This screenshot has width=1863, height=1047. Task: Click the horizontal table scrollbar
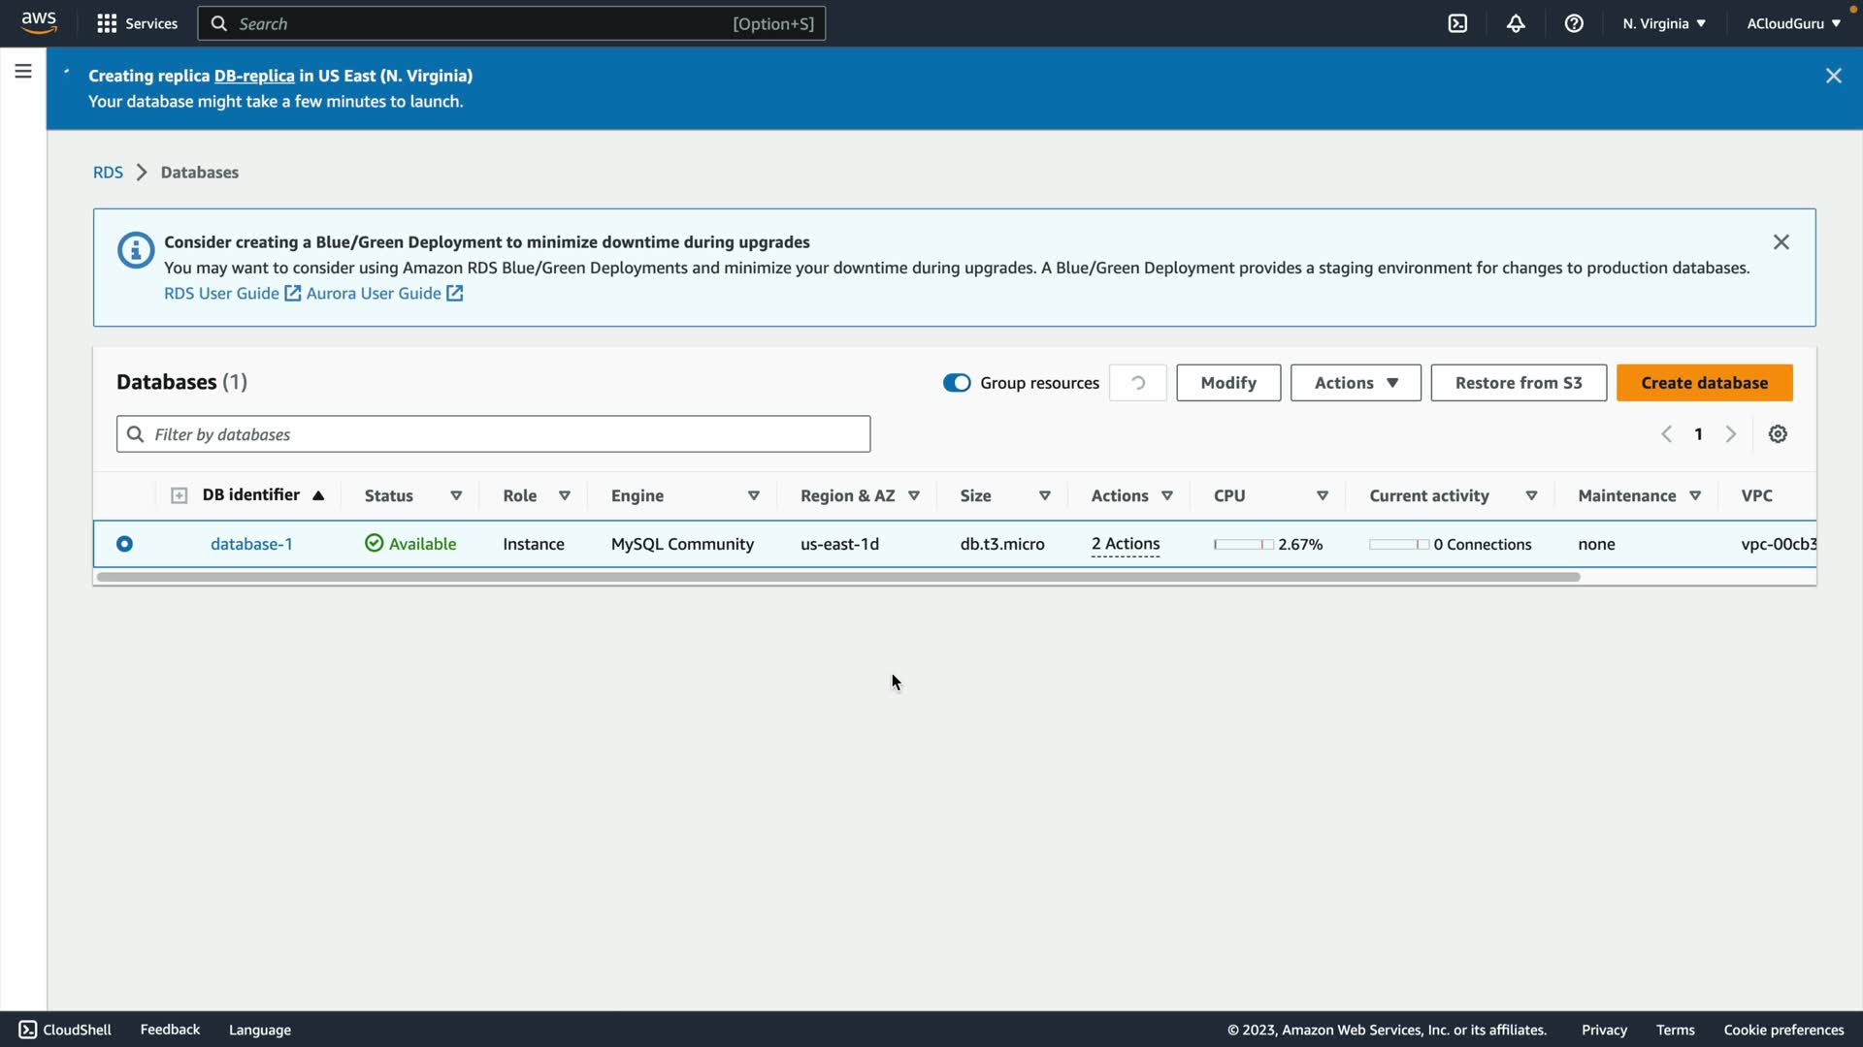838,577
